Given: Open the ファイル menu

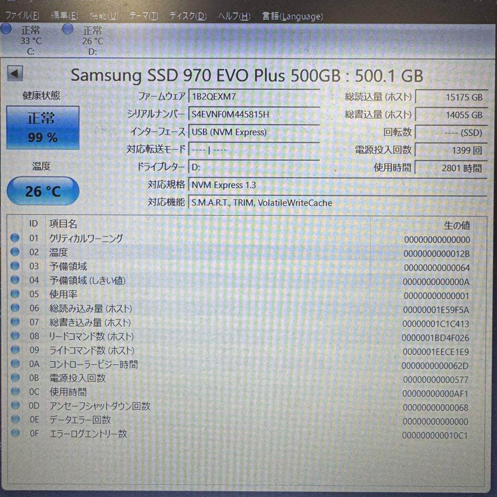Looking at the screenshot, I should [x=22, y=16].
